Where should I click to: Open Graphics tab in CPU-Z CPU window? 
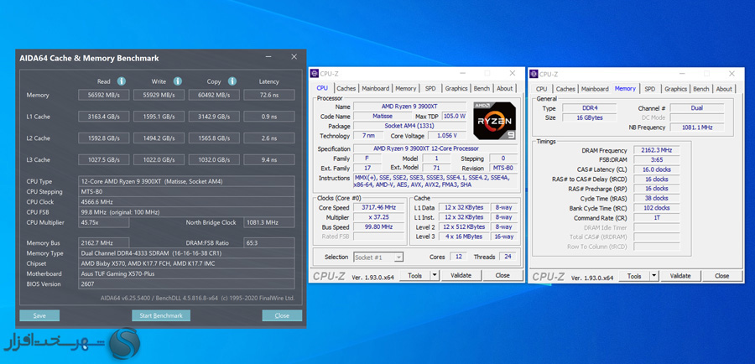click(456, 88)
